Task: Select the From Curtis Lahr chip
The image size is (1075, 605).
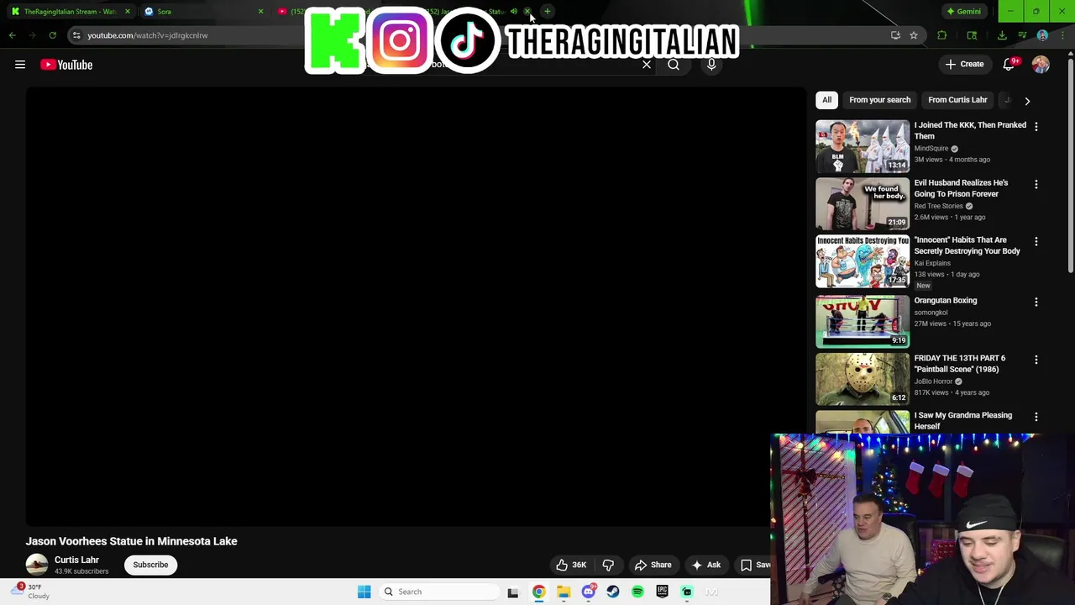Action: pyautogui.click(x=957, y=100)
